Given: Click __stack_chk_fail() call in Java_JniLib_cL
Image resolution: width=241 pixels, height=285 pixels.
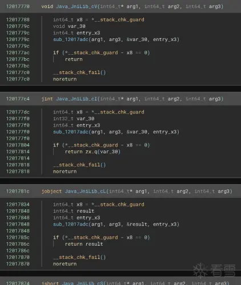Looking at the screenshot, I should (x=79, y=257).
